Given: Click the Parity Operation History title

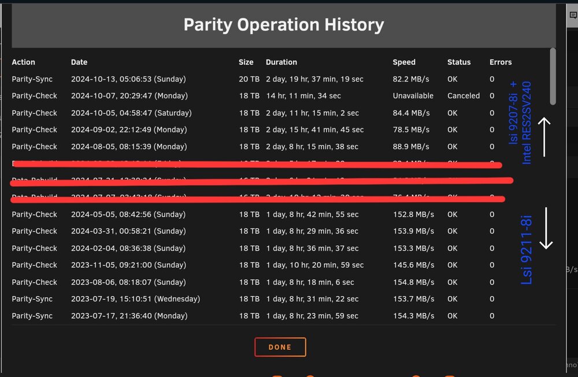Looking at the screenshot, I should point(284,25).
